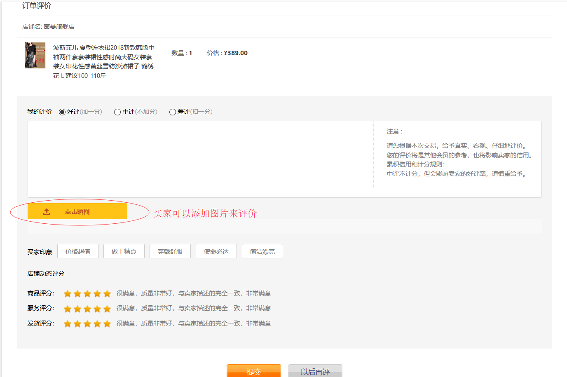Click the 注意 notice heading
This screenshot has width=567, height=377.
394,131
